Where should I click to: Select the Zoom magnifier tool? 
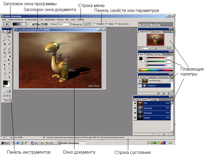[9, 77]
